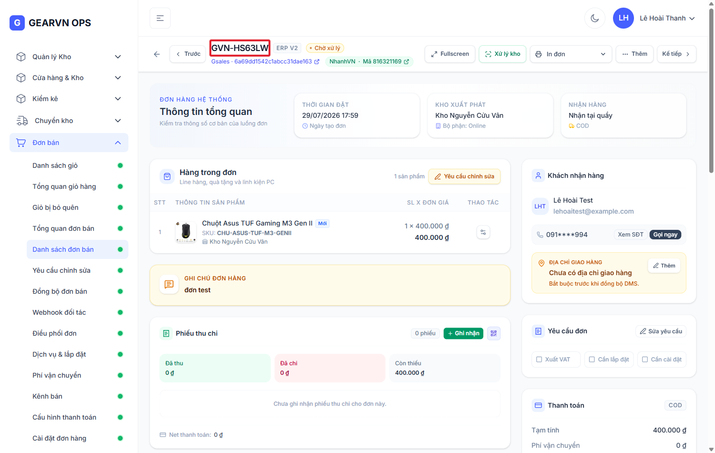Open the In đơn dropdown
This screenshot has height=453, width=715.
click(x=571, y=54)
